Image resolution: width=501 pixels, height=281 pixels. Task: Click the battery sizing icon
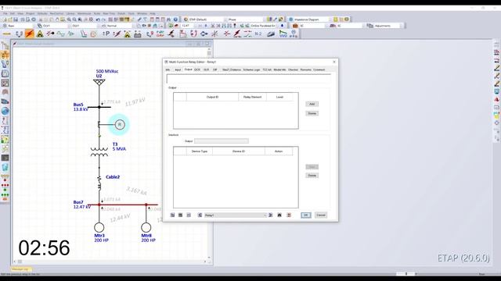(x=138, y=34)
